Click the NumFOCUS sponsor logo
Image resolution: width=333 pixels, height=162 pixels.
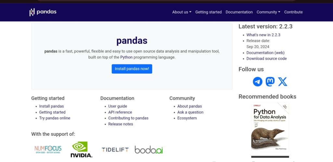pyautogui.click(x=48, y=150)
